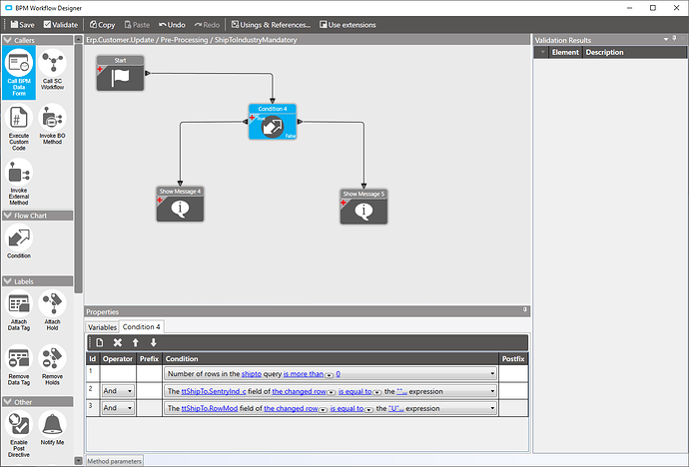Click Undo in the toolbar
Viewport: 689px width, 467px height.
click(x=172, y=25)
